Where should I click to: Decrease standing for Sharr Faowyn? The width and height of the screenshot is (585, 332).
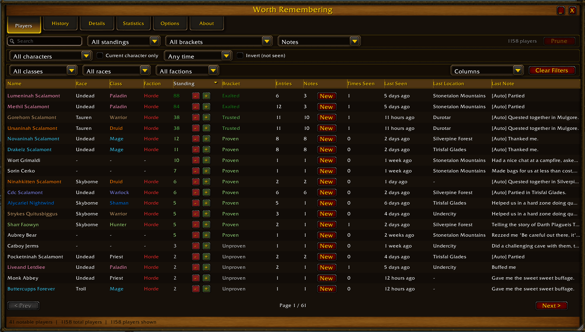pos(196,224)
